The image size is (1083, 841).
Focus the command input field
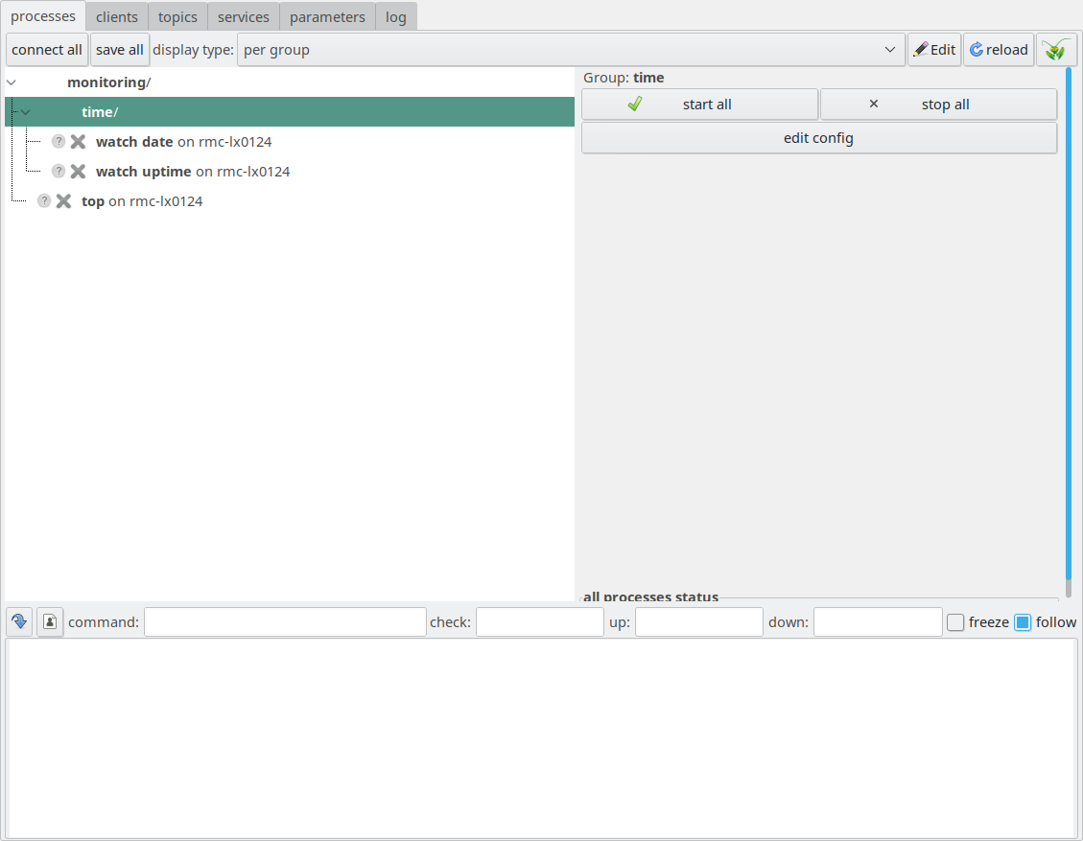click(x=285, y=622)
